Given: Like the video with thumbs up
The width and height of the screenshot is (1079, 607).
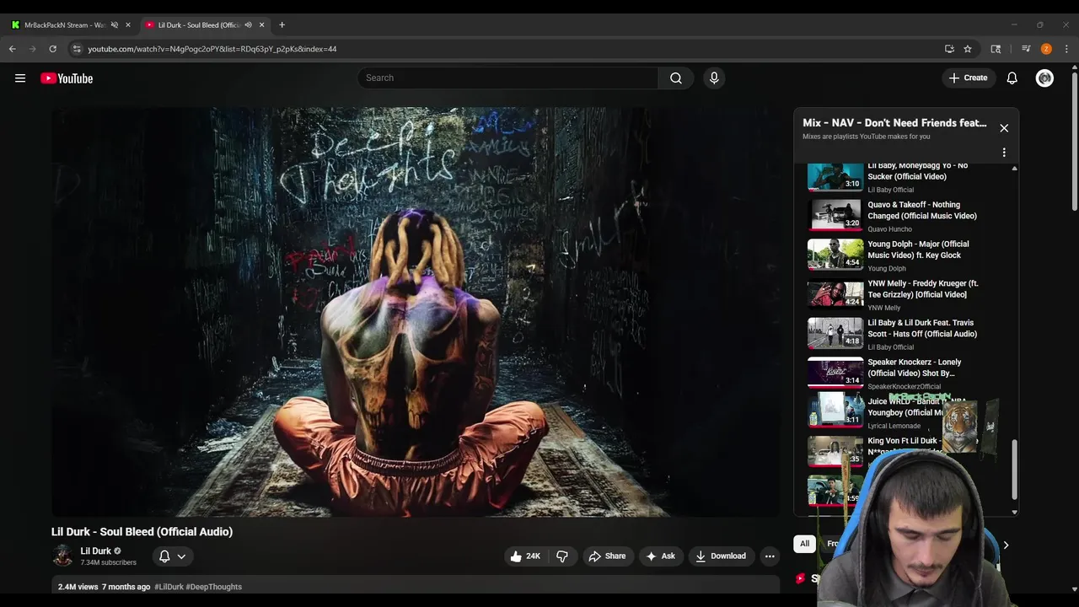Looking at the screenshot, I should 524,556.
